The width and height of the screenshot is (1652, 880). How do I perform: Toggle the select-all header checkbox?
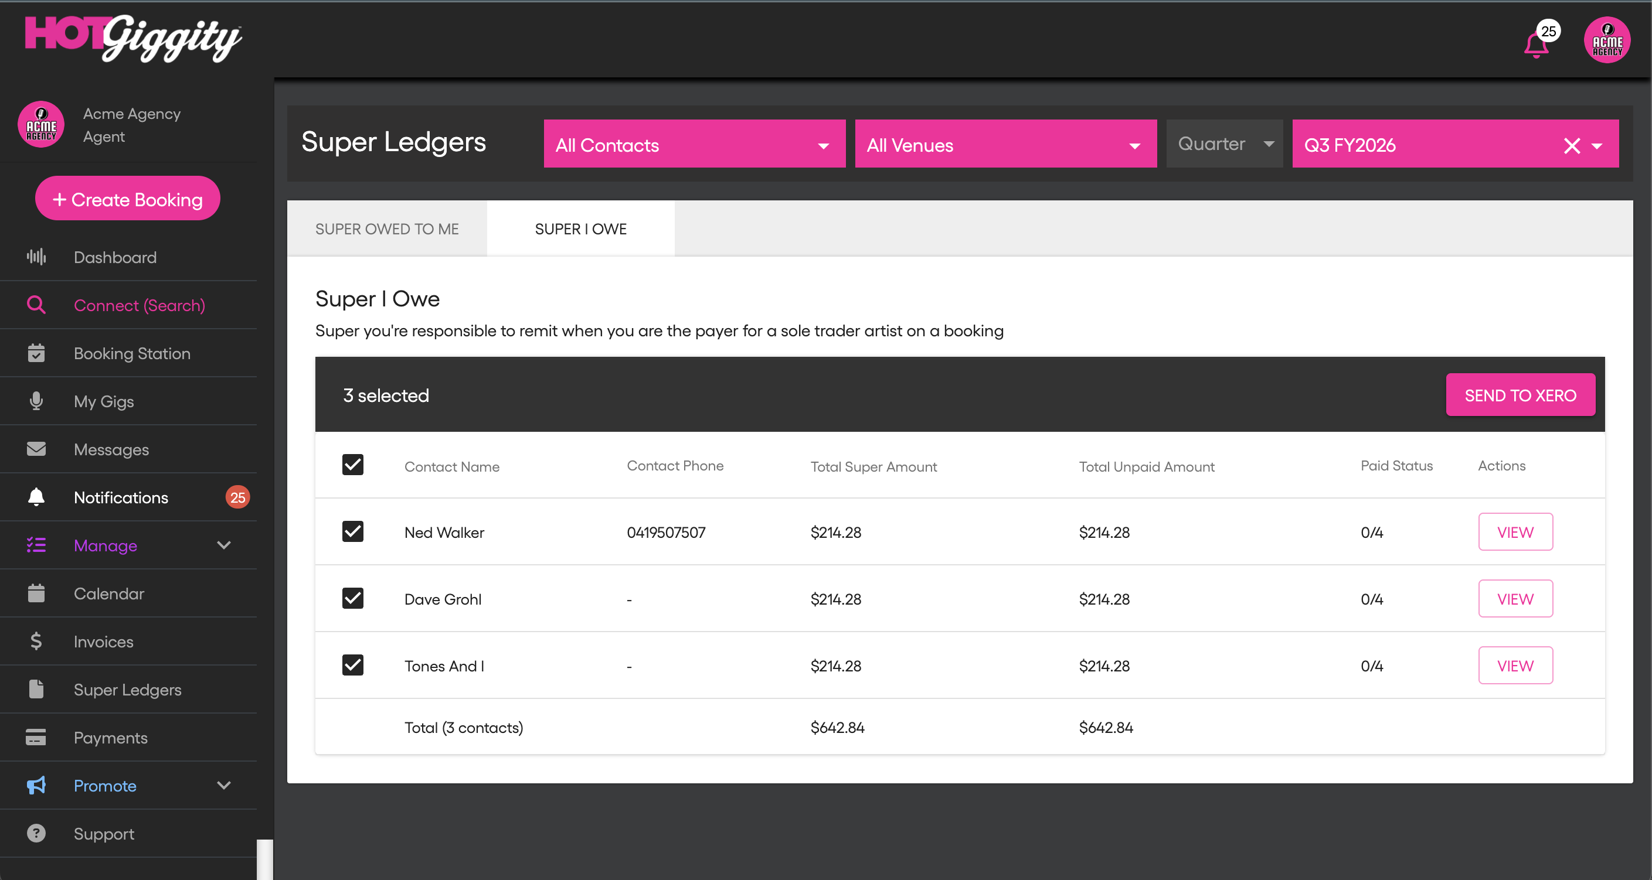pyautogui.click(x=353, y=465)
